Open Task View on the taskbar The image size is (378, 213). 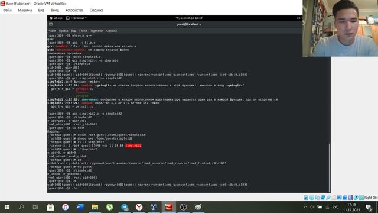(x=35, y=207)
